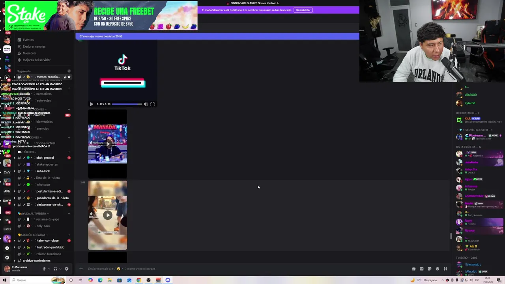Viewport: 505px width, 284px height.
Task: Open ElMacarius user profile panel
Action: (x=20, y=269)
